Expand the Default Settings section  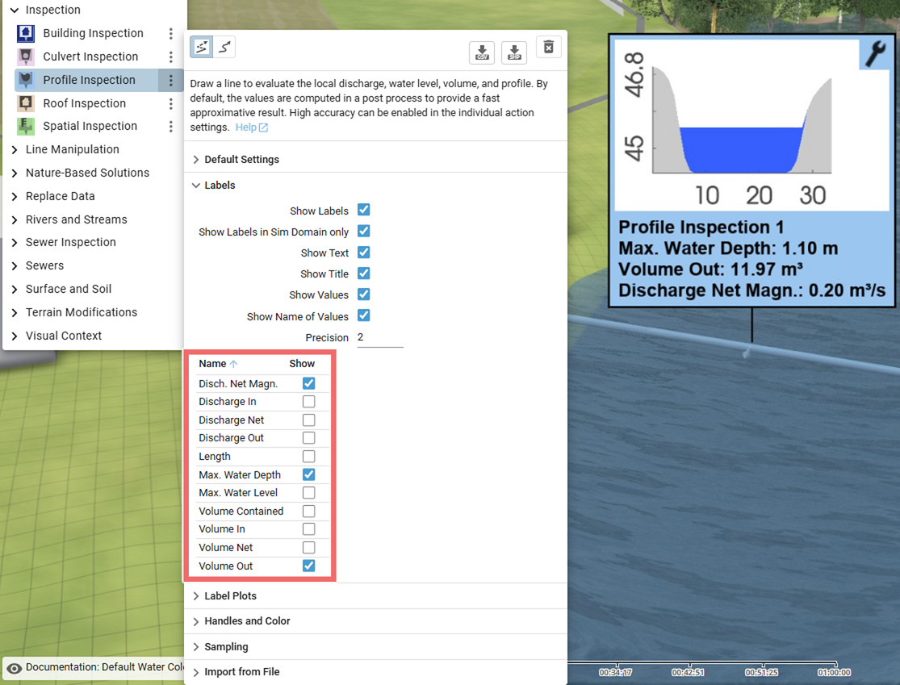[x=241, y=159]
